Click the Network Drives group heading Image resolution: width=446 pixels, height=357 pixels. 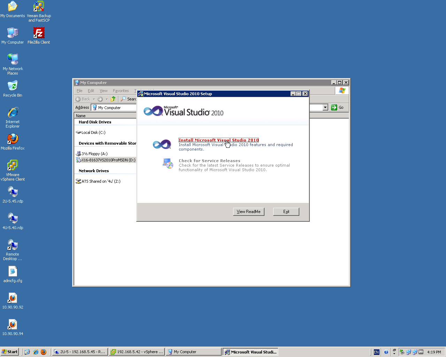(x=94, y=171)
